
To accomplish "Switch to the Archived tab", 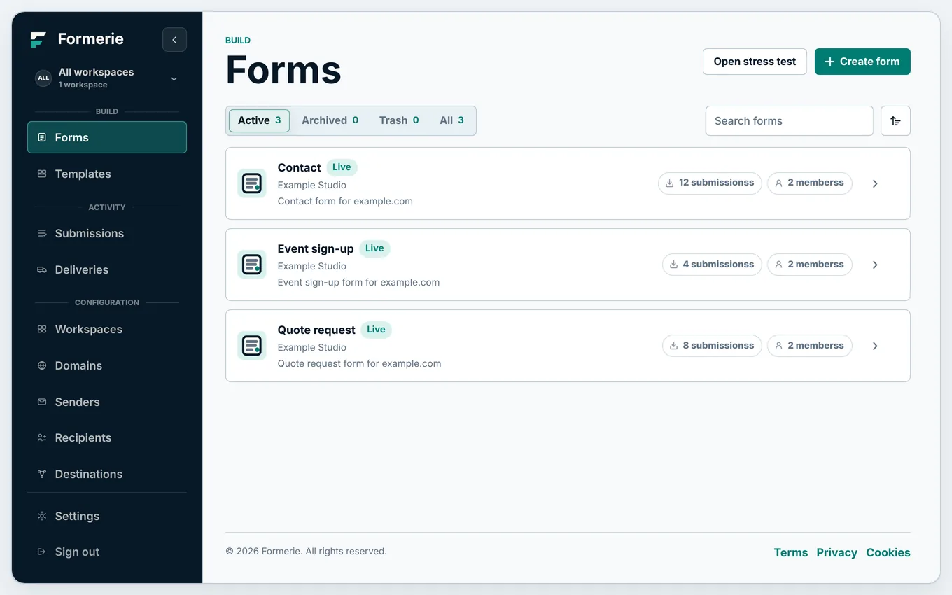I will (330, 120).
